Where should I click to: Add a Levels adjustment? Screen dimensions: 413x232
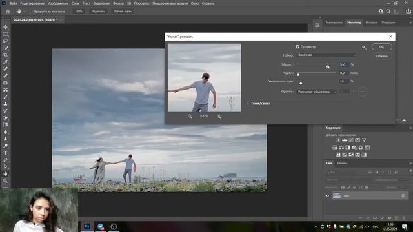(x=345, y=140)
